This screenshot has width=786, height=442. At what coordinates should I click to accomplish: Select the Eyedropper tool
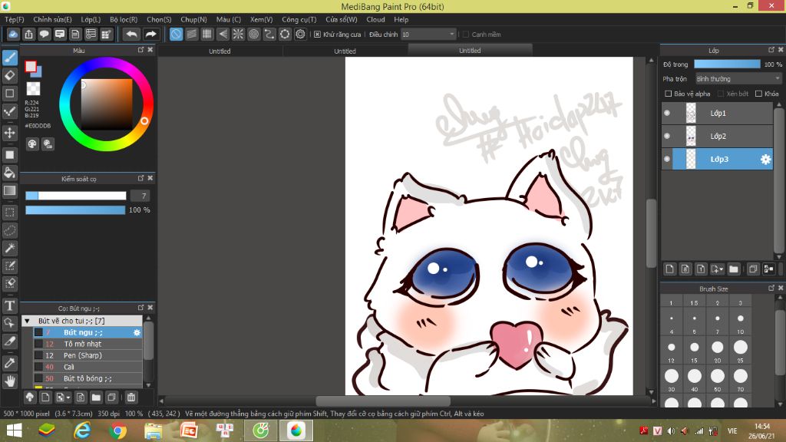tap(9, 363)
